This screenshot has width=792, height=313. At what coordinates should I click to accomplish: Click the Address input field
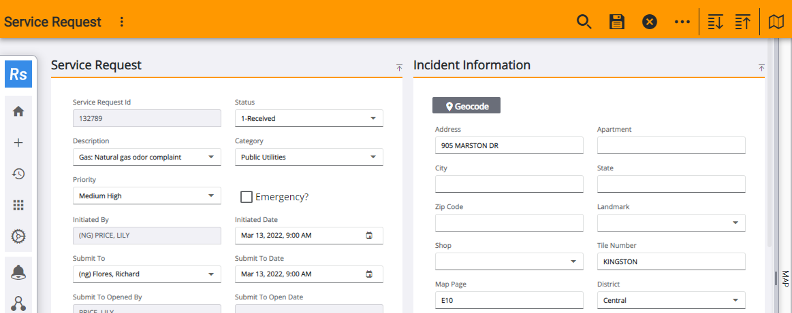pyautogui.click(x=509, y=145)
